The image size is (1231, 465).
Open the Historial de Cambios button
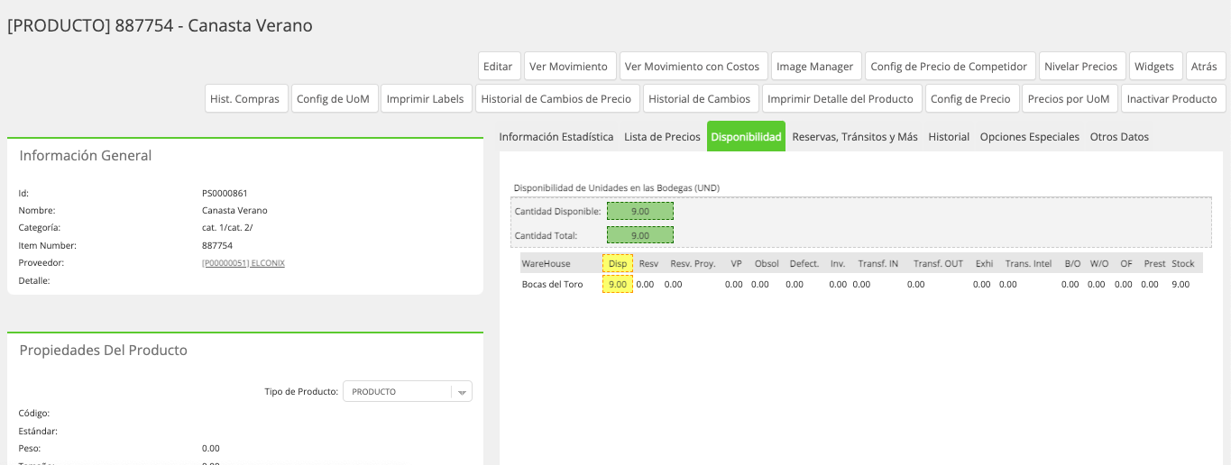700,98
